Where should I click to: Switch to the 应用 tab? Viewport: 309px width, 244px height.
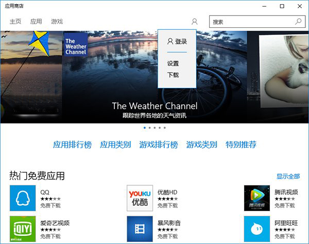(36, 21)
